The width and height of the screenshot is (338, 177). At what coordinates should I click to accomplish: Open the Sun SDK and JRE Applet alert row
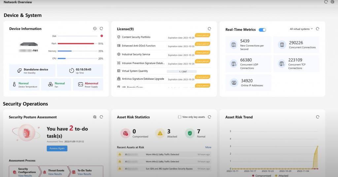tap(164, 168)
